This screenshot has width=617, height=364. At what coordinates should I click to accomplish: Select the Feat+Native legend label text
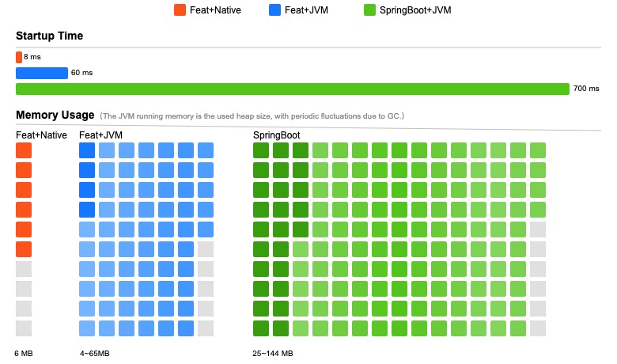point(215,10)
